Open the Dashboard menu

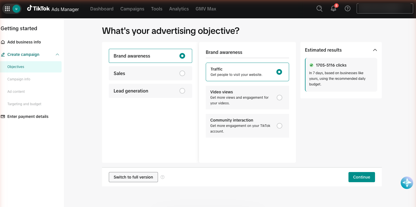coord(102,9)
